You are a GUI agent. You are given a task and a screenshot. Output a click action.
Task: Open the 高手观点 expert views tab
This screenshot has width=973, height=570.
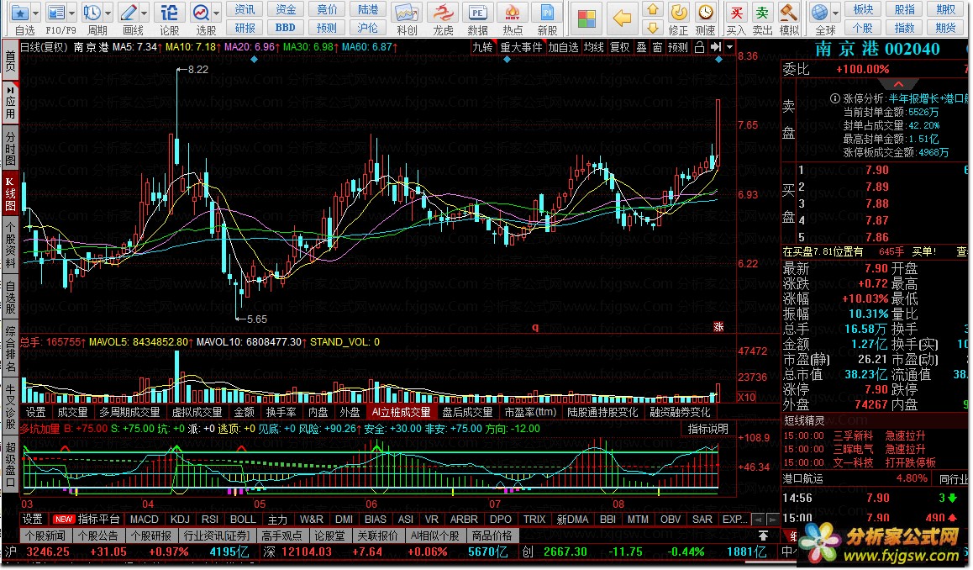(281, 536)
